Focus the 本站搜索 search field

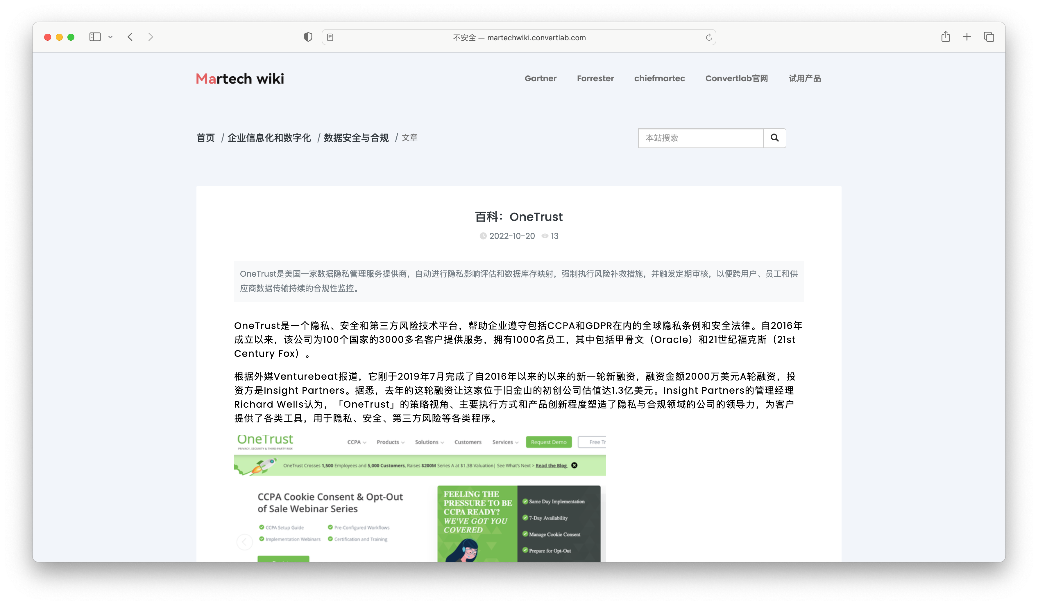click(701, 138)
